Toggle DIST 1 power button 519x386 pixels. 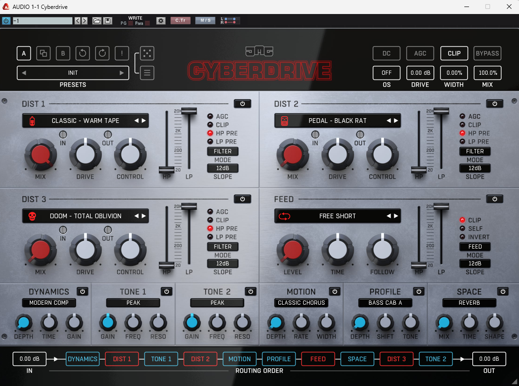click(242, 104)
